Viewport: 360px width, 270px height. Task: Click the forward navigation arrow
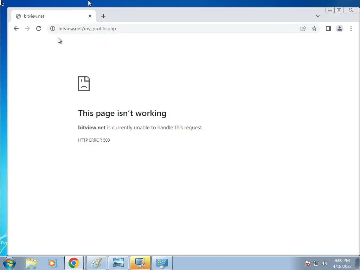point(27,28)
